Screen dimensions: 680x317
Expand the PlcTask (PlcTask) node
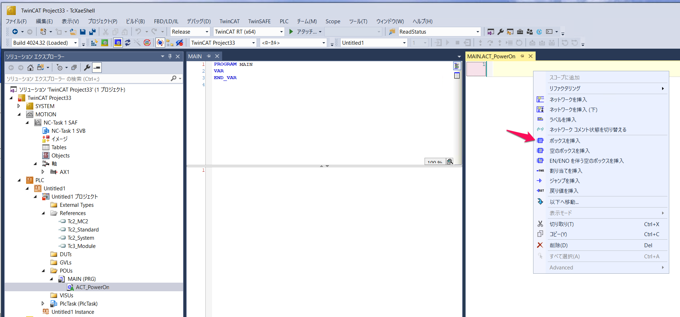coord(43,304)
